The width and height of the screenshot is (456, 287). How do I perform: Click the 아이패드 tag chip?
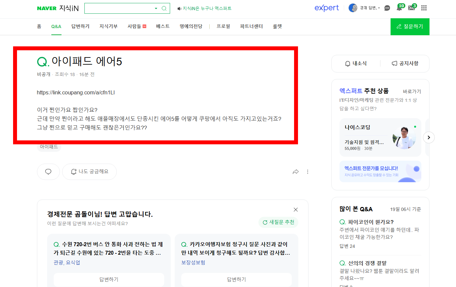point(49,147)
